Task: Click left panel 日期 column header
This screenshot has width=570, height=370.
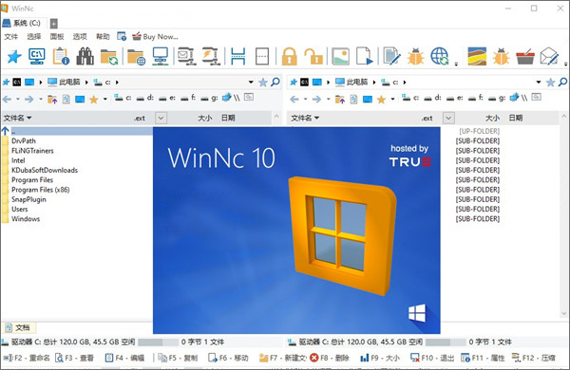Action: click(228, 118)
